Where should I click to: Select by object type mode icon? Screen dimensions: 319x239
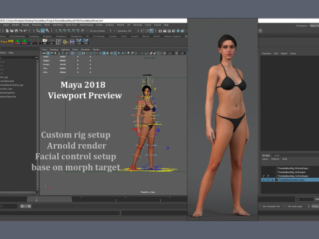point(43,31)
